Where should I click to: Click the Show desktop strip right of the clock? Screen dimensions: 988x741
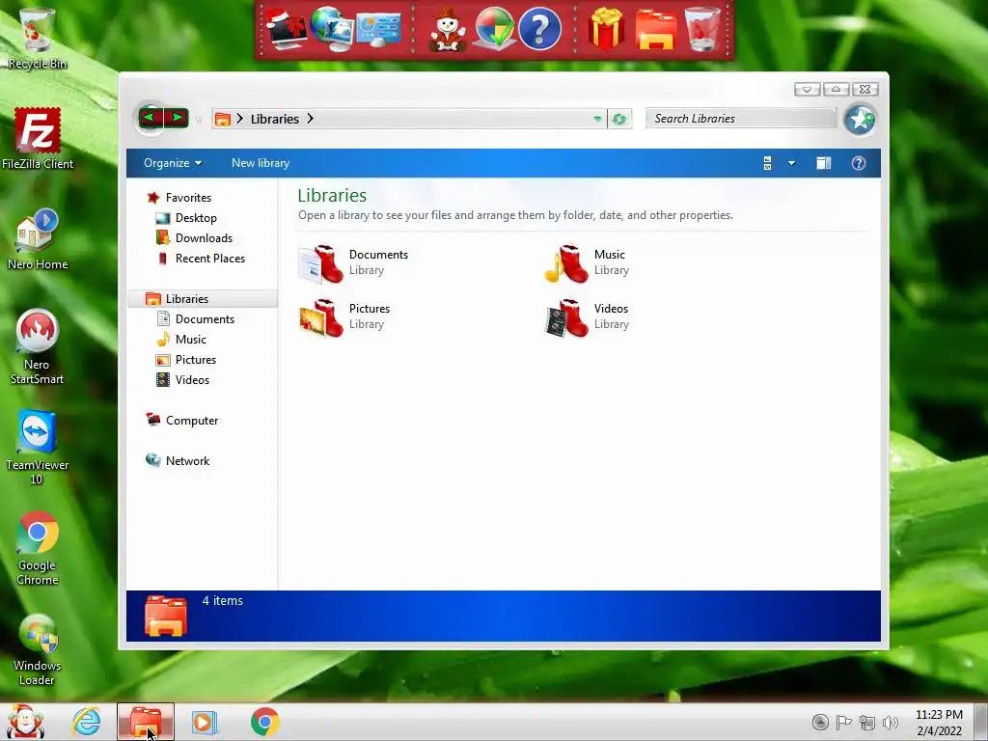(x=981, y=722)
